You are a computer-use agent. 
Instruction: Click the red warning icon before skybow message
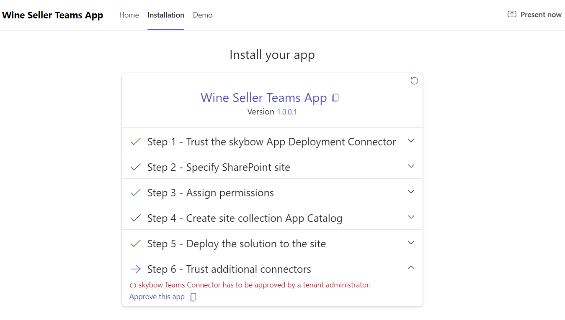click(133, 286)
